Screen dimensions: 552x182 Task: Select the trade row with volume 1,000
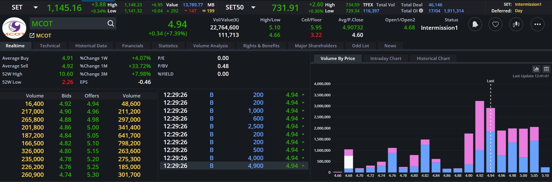pos(234,111)
